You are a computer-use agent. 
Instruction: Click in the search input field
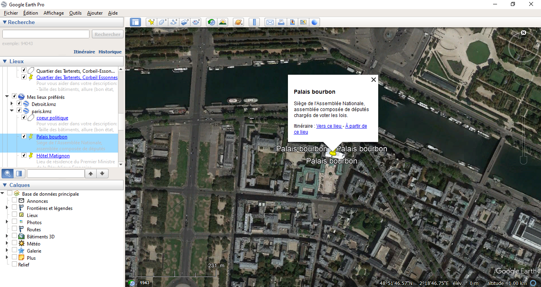46,34
